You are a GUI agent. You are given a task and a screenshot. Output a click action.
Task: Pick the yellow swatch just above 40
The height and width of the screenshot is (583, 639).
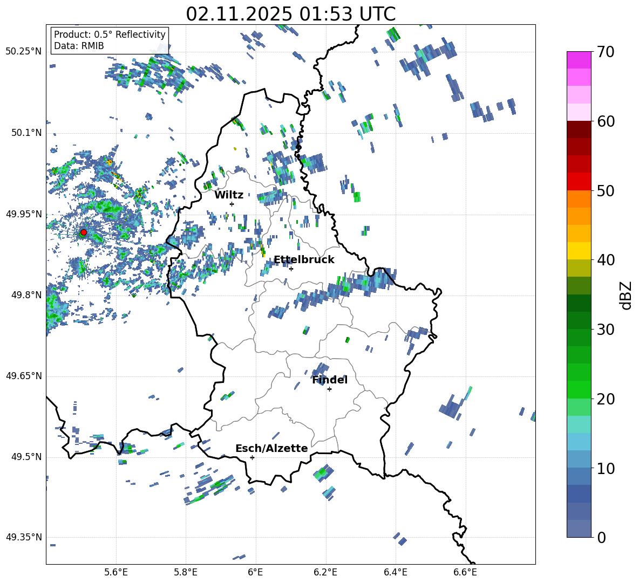(579, 251)
